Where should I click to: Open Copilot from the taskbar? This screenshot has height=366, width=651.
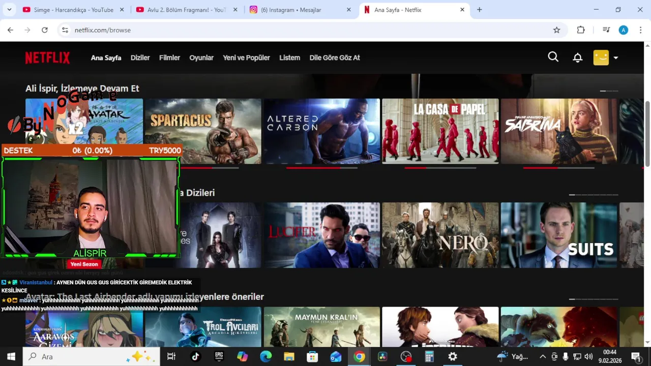pyautogui.click(x=242, y=356)
